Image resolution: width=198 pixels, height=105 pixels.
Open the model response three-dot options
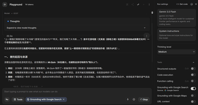(x=146, y=36)
